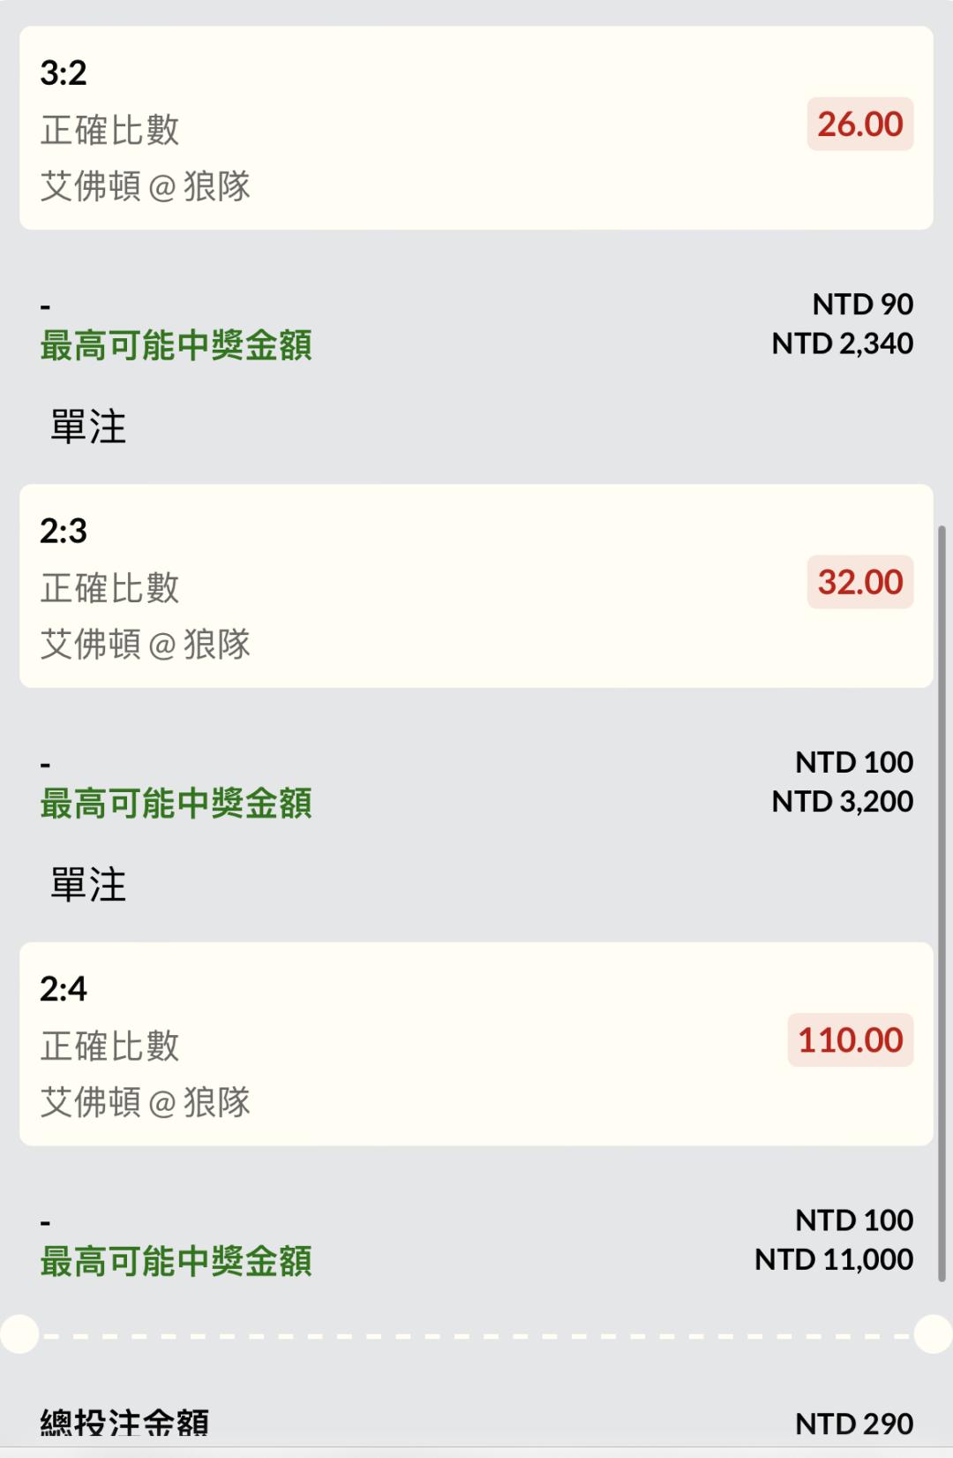This screenshot has height=1458, width=953.
Task: Click 艾佛頓 @ 狼隊 in the 3:2 card
Action: (146, 186)
